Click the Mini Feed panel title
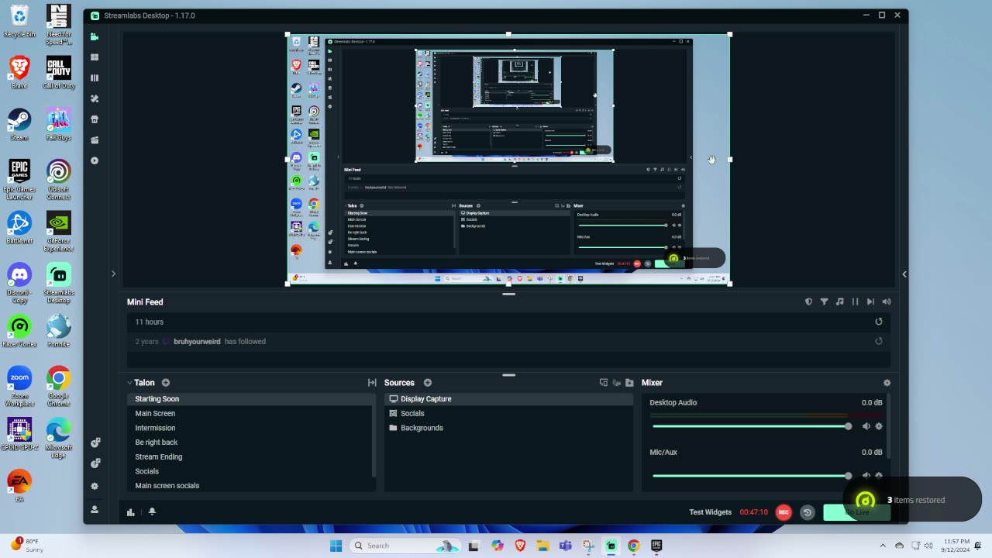The image size is (992, 558). 145,302
